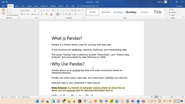Click the Undo icon

pos(7,2)
